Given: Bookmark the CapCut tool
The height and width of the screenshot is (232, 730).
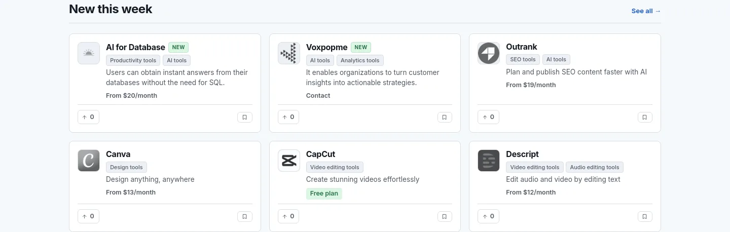Looking at the screenshot, I should tap(445, 216).
